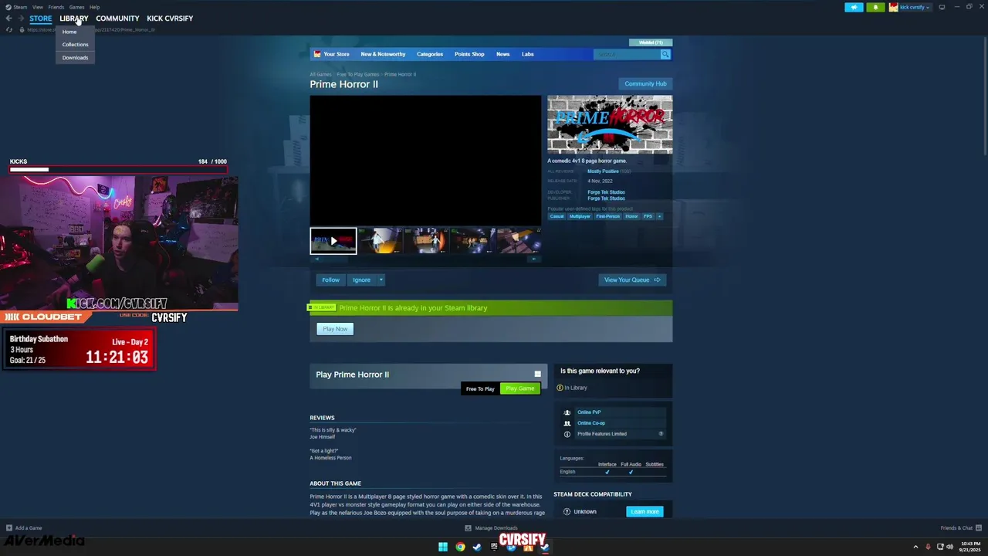Open the Wishlist (71) button
Image resolution: width=988 pixels, height=556 pixels.
651,42
